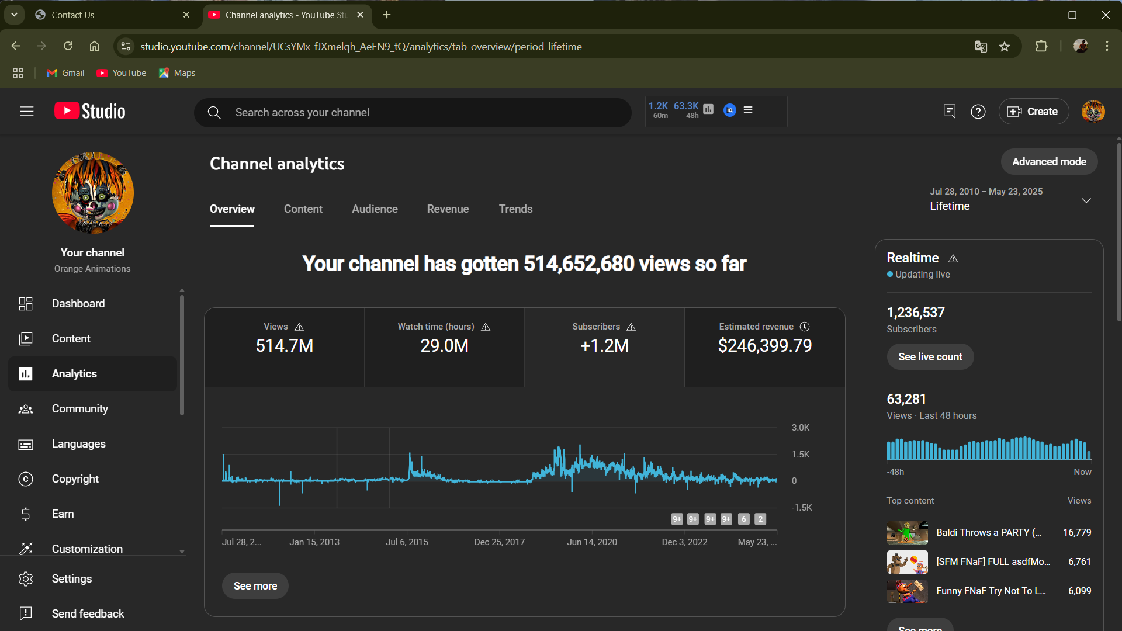Screen dimensions: 1122x631
Task: Switch to the Contact Us browser tab
Action: pos(112,15)
